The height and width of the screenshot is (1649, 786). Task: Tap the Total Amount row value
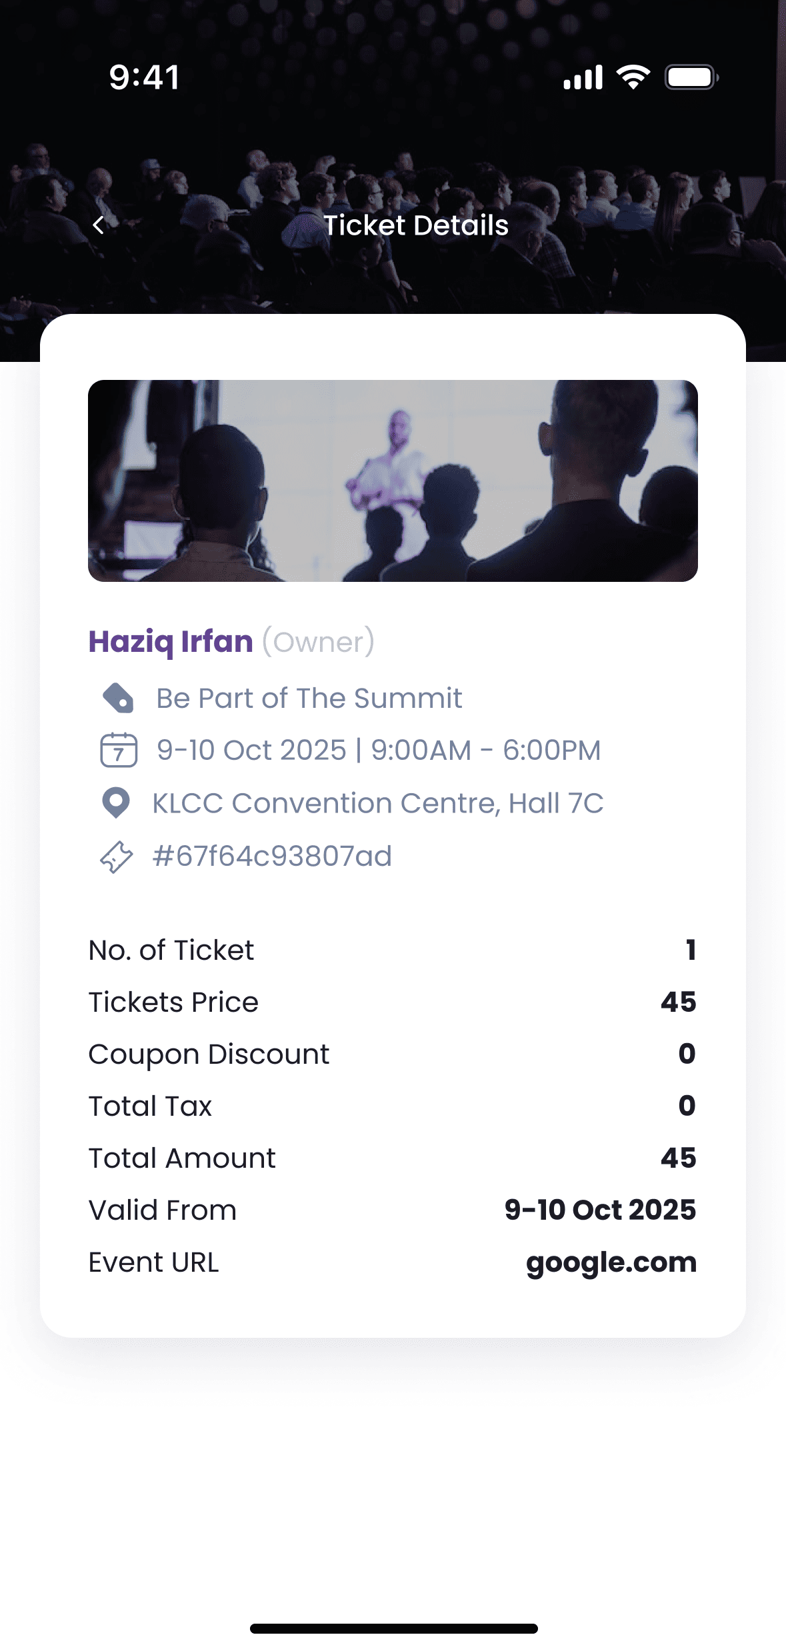tap(678, 1158)
